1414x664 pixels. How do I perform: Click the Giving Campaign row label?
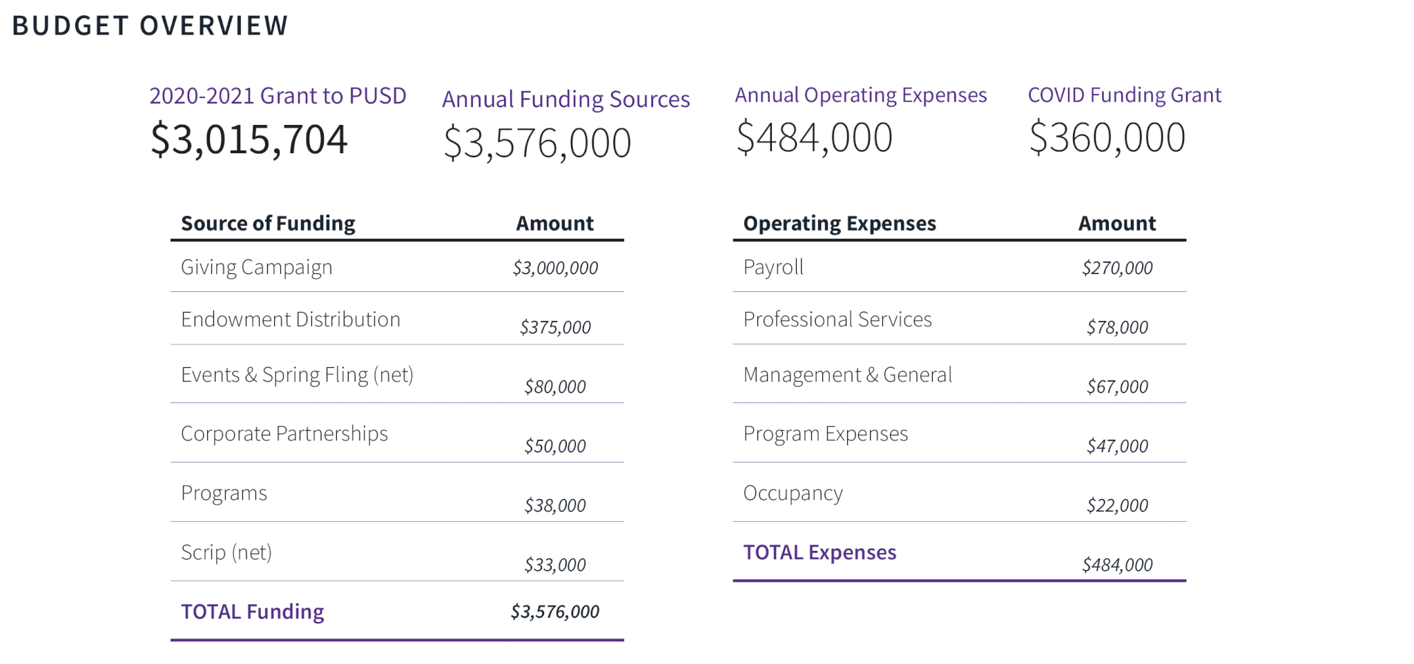click(x=256, y=267)
